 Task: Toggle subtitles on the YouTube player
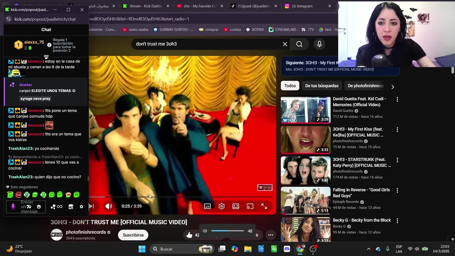point(207,206)
